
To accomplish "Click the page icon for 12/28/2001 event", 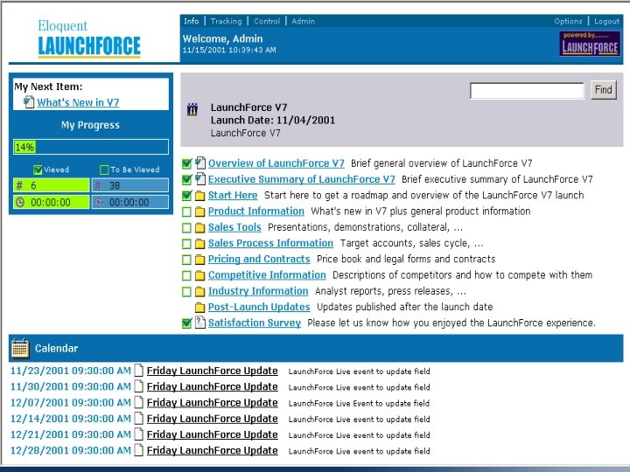I will tap(138, 450).
